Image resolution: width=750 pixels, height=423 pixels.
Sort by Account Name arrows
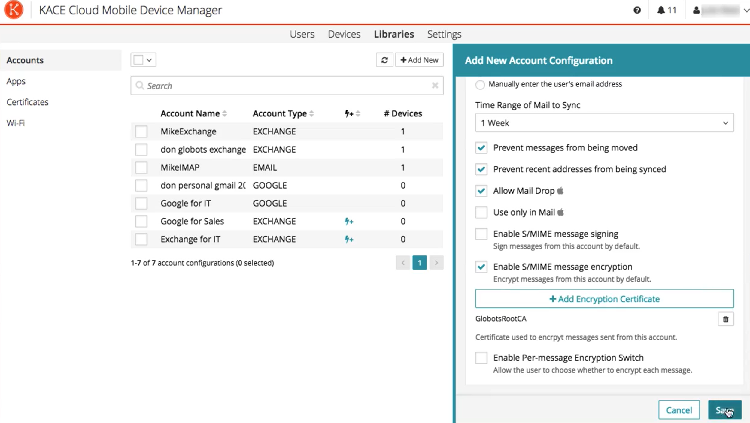click(224, 113)
